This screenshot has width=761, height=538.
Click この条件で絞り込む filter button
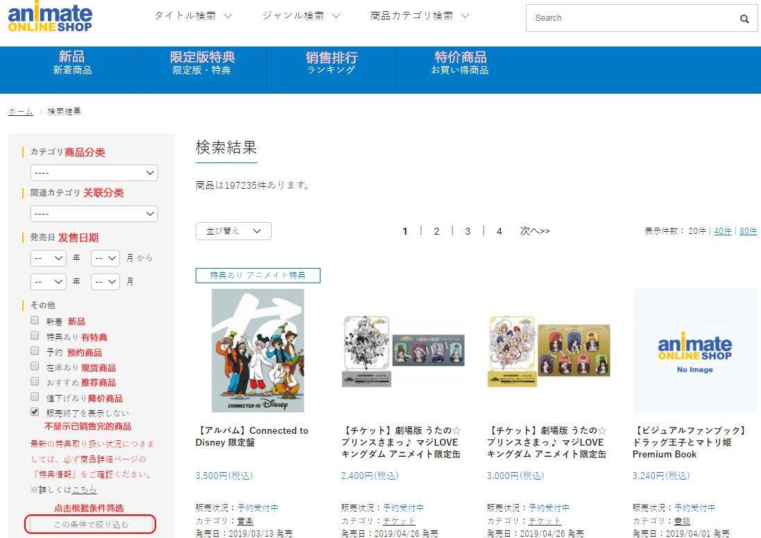point(91,524)
